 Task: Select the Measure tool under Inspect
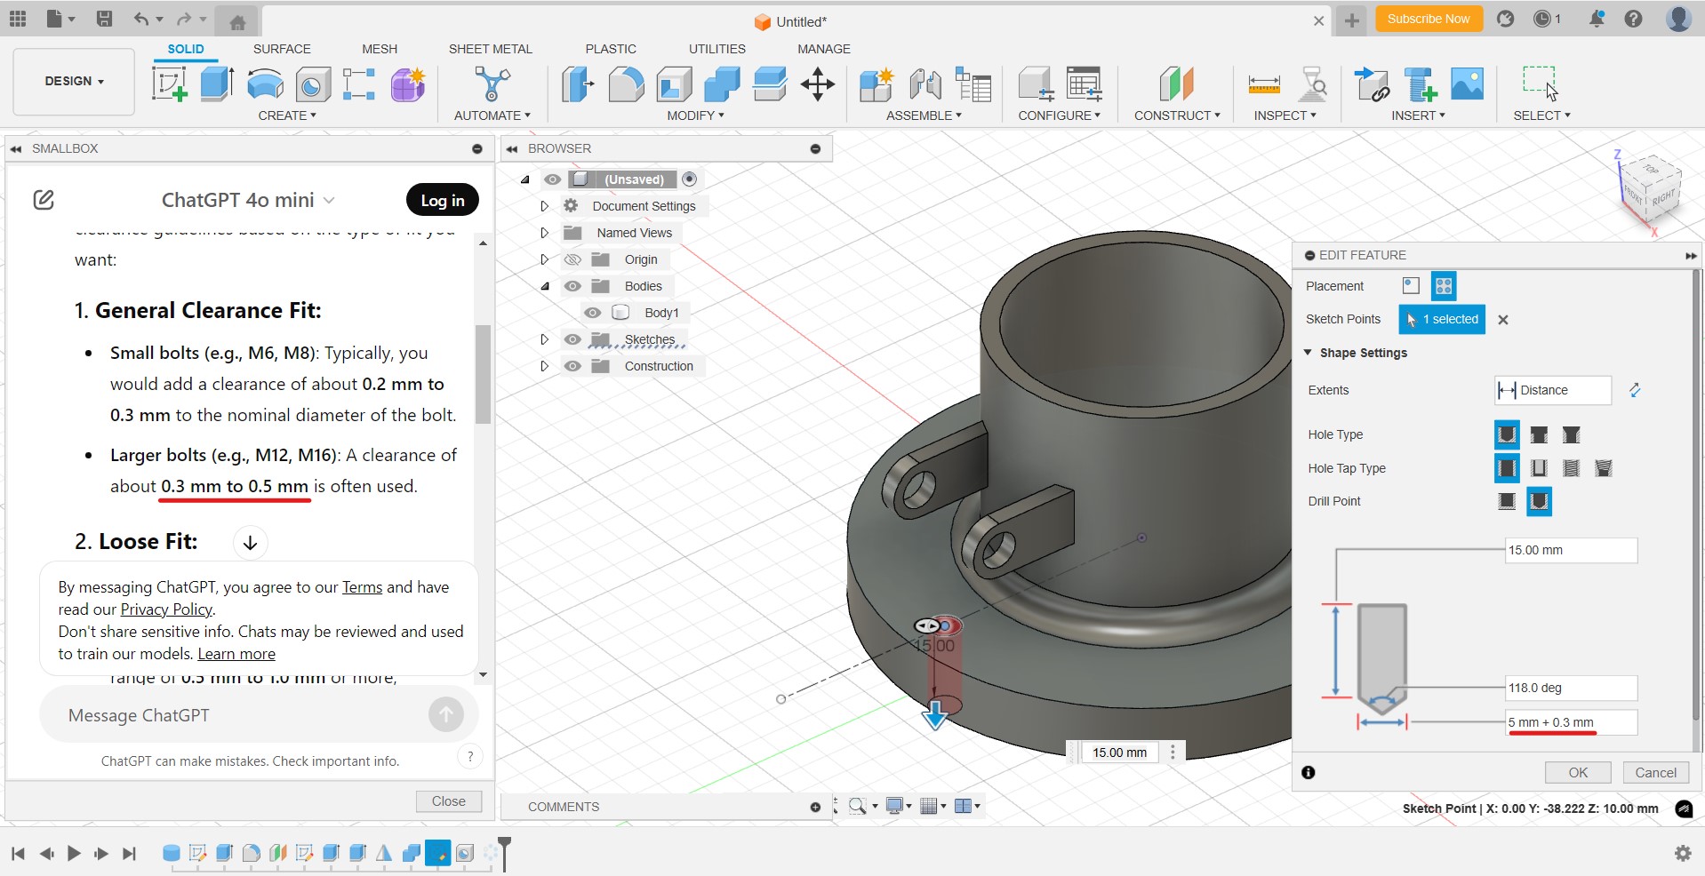[1263, 84]
